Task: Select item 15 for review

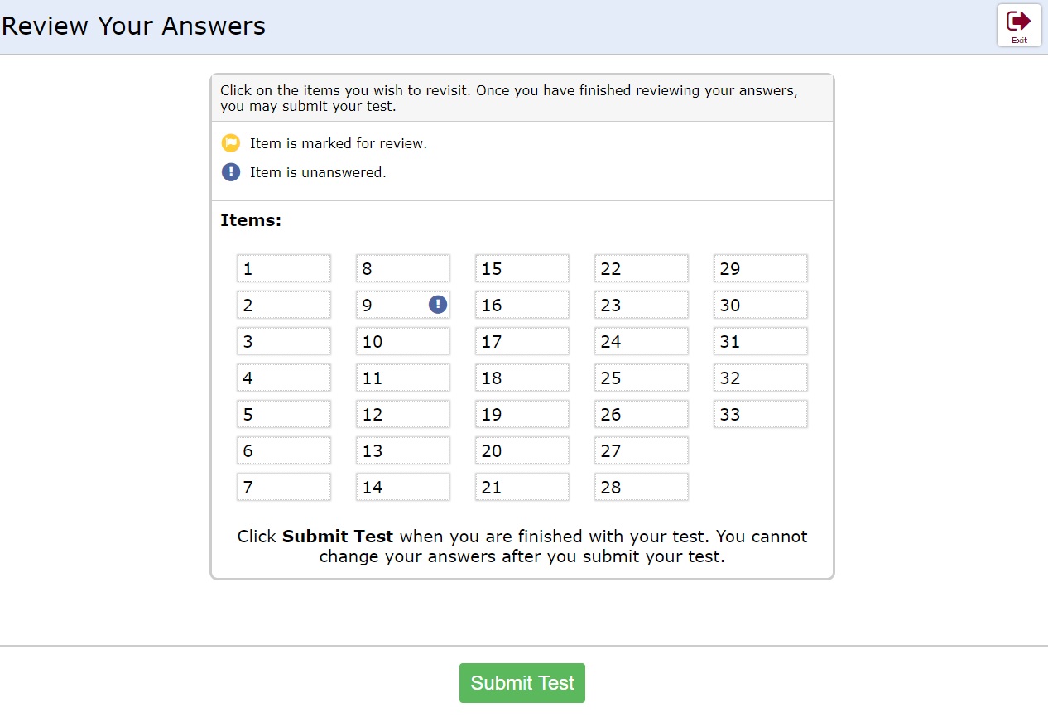Action: [522, 268]
